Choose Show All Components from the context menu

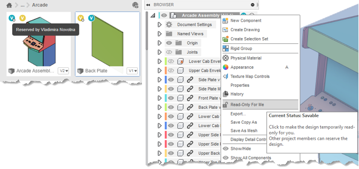coord(251,158)
